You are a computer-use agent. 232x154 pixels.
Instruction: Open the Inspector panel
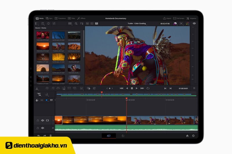(191, 18)
